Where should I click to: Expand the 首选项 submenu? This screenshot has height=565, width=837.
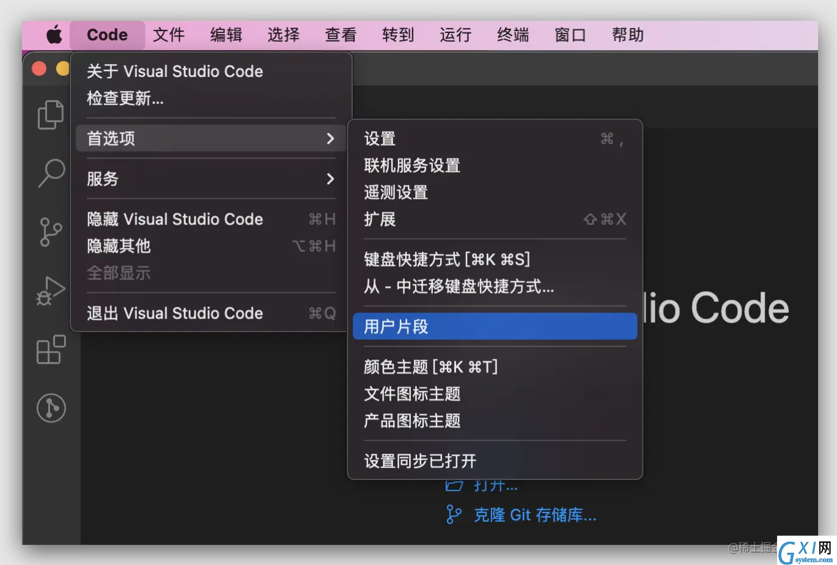(211, 138)
